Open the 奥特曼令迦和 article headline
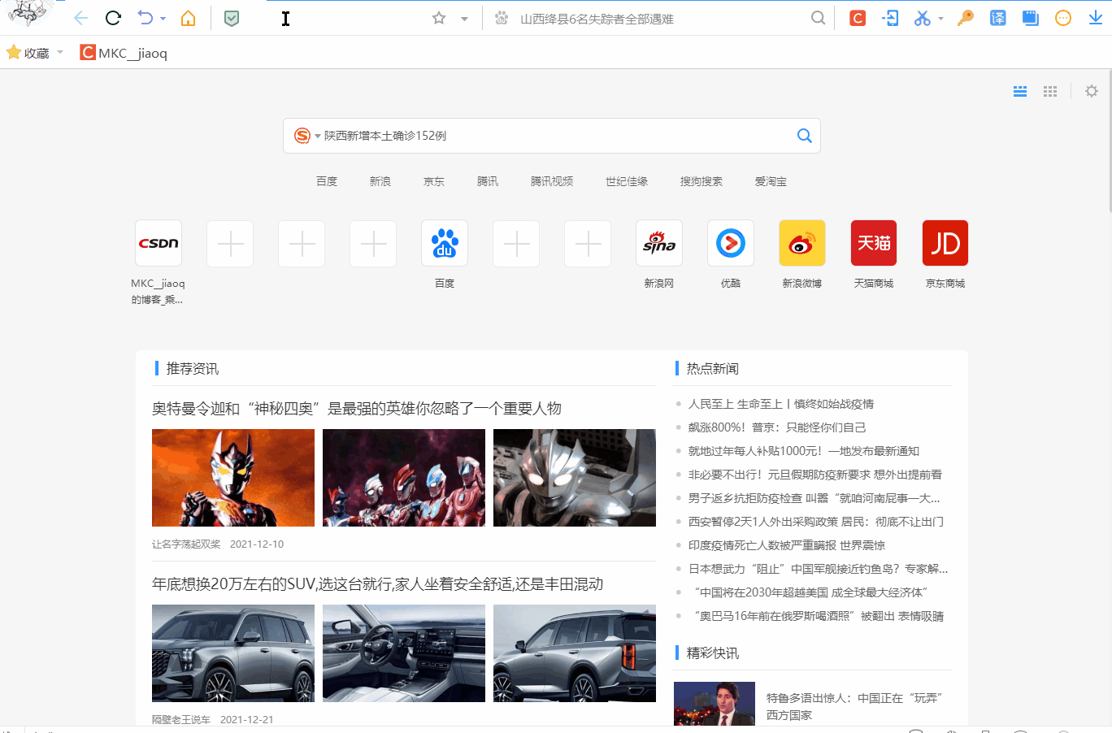 (x=357, y=408)
